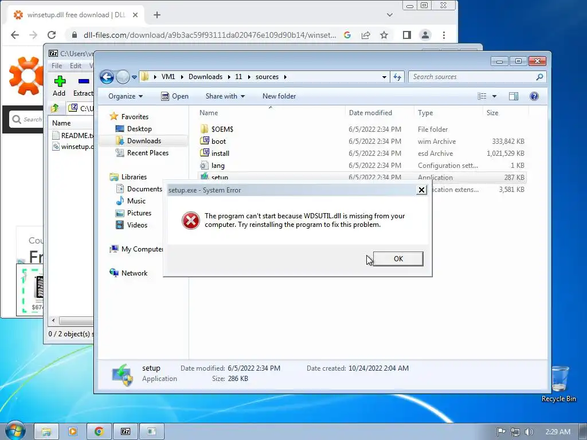Refresh the sources folder view

[397, 77]
